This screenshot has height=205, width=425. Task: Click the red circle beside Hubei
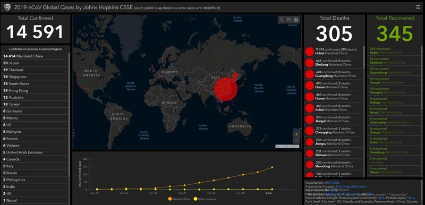click(310, 52)
